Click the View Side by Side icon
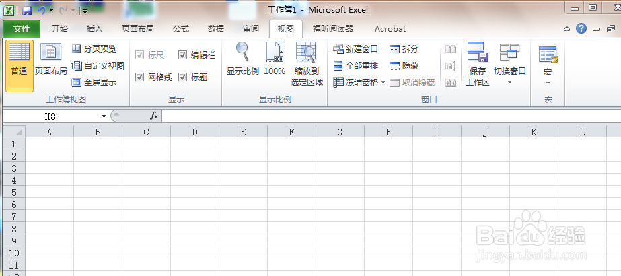The image size is (621, 276). click(x=451, y=49)
